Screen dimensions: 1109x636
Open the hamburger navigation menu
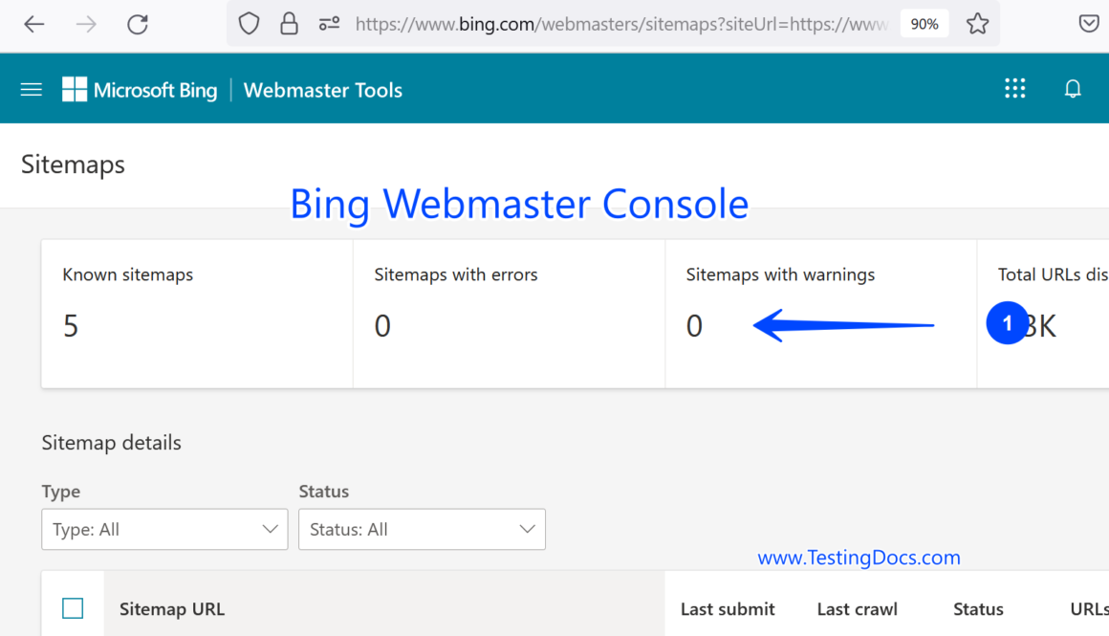point(32,90)
